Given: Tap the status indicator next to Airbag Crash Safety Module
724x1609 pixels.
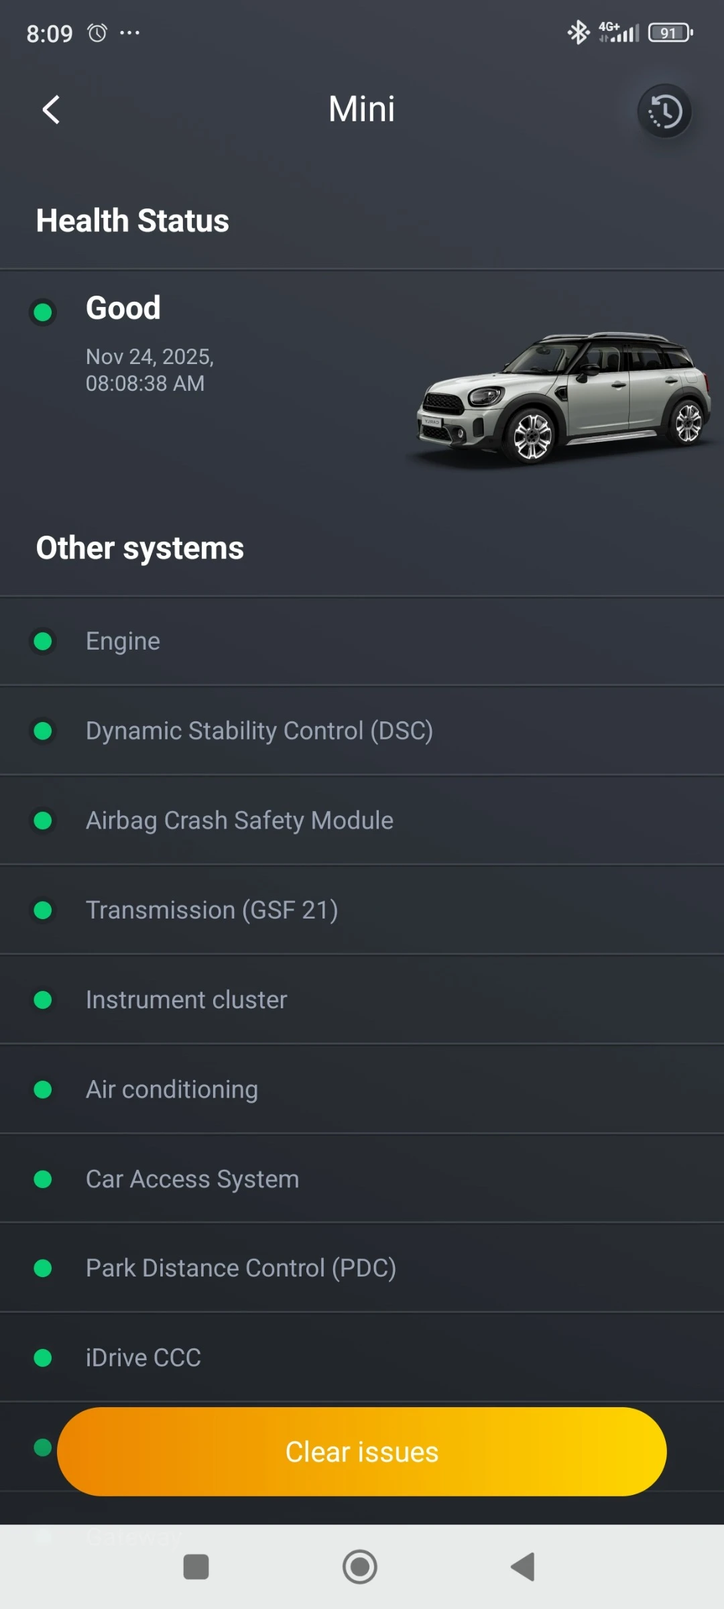Looking at the screenshot, I should tap(44, 820).
